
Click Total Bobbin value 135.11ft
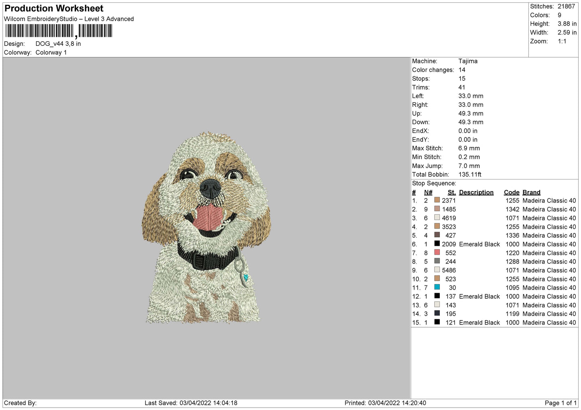coord(470,175)
